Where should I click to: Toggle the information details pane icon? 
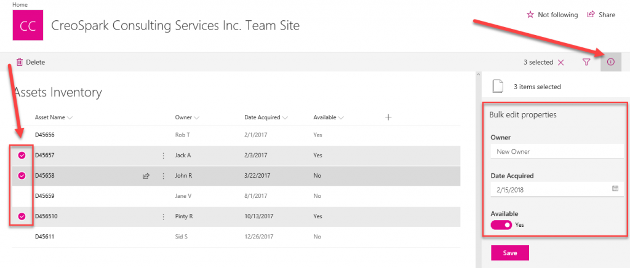[611, 62]
